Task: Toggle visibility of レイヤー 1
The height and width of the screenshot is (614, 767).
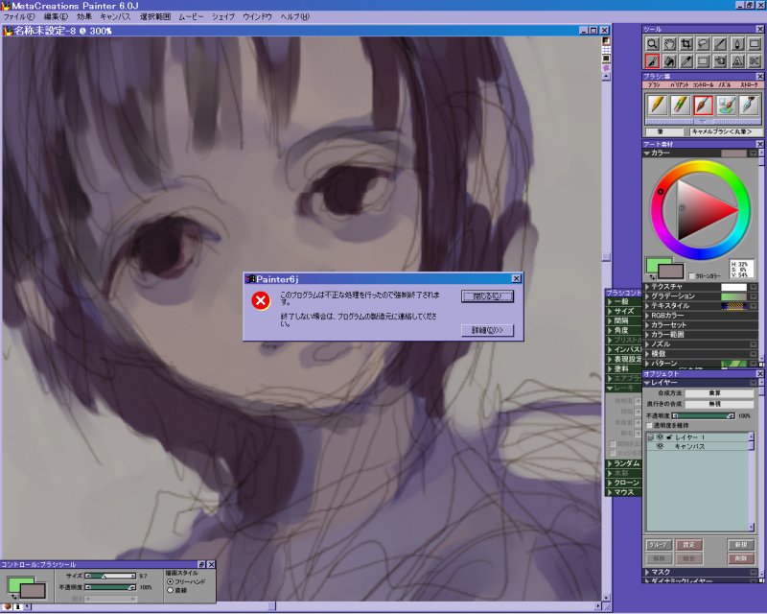Action: click(660, 437)
